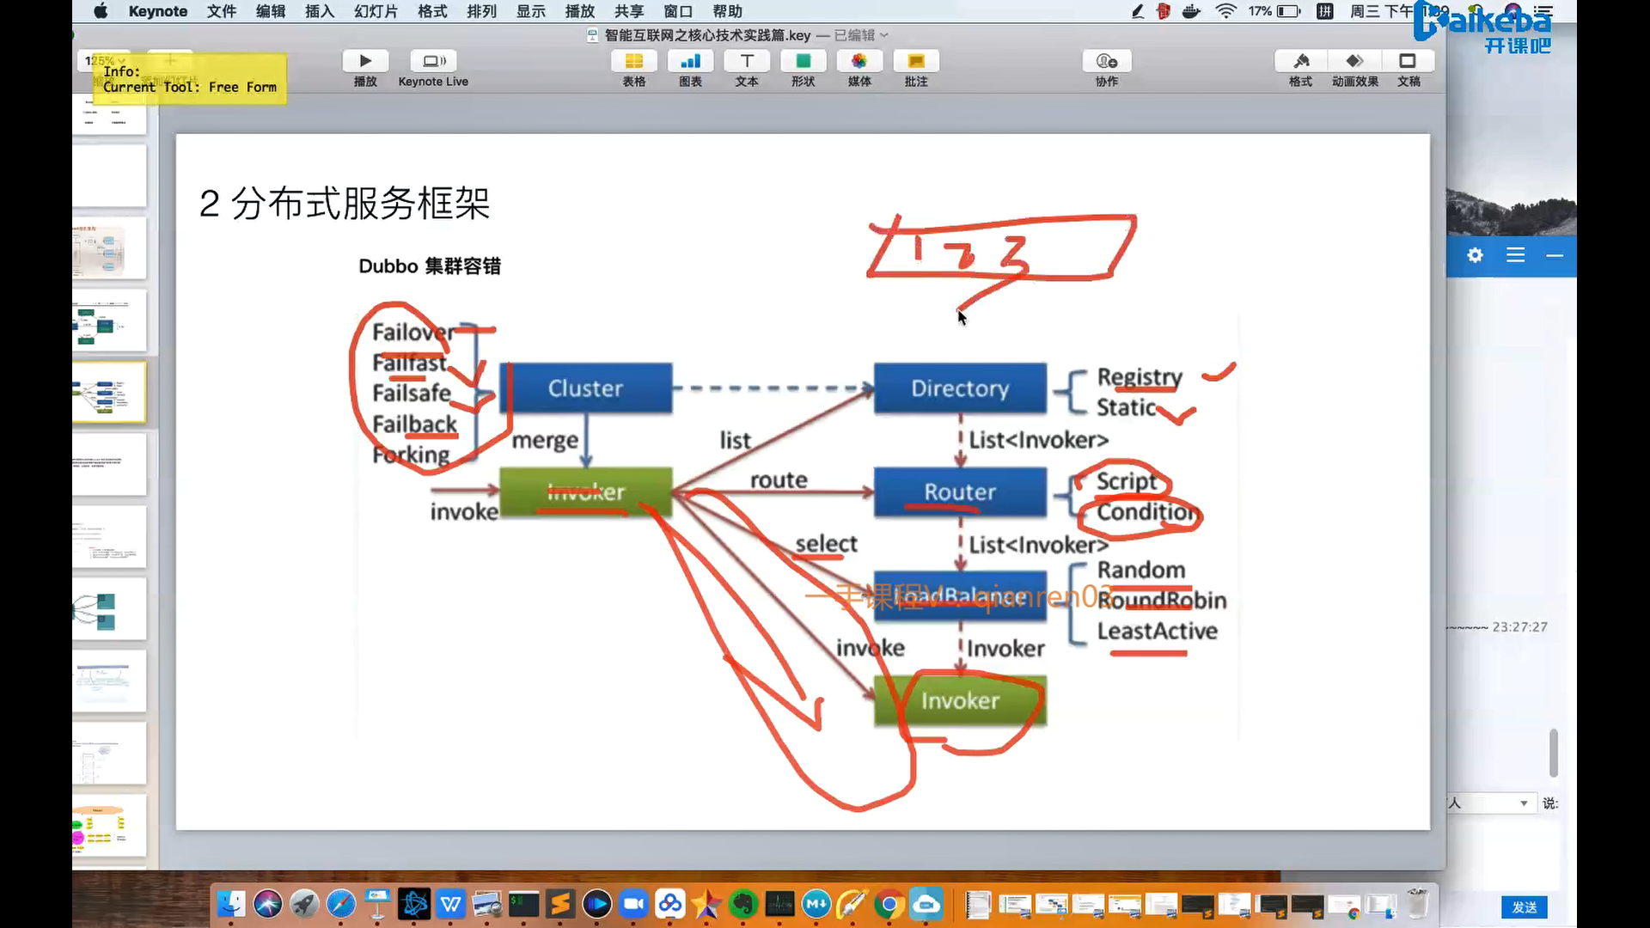Click the Play (播放) toolbar button
Screen dimensions: 1650x928
point(365,62)
